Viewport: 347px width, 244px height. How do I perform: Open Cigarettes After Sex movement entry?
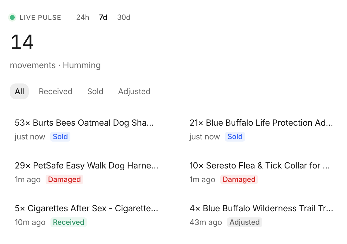click(x=87, y=209)
